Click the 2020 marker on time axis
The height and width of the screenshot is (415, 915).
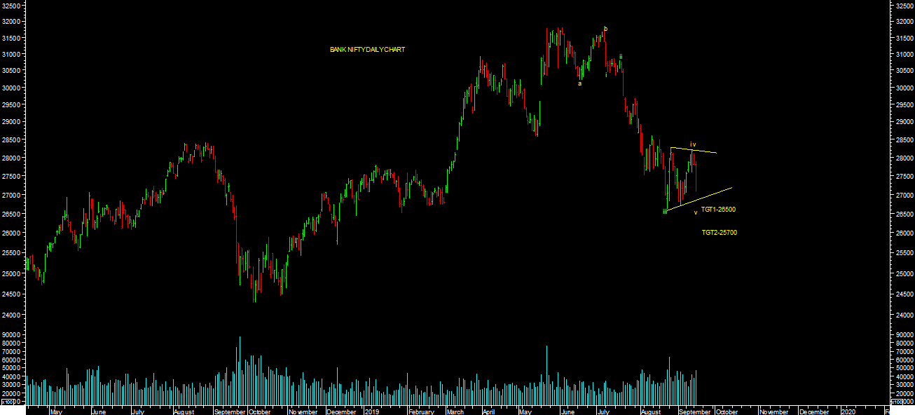(x=847, y=412)
